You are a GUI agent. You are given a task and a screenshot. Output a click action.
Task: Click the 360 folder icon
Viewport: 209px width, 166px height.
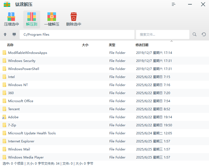click(x=4, y=93)
